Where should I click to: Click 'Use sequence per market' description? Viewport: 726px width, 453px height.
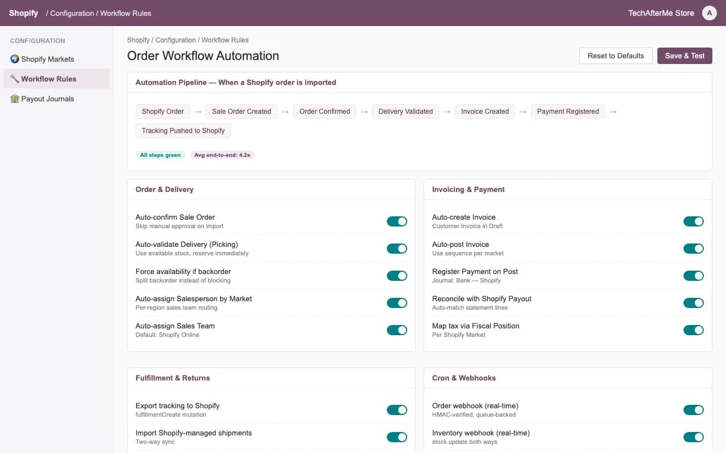click(x=468, y=254)
